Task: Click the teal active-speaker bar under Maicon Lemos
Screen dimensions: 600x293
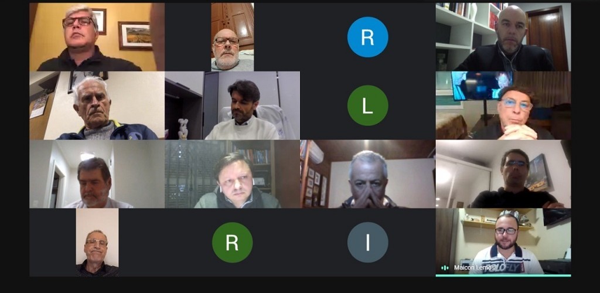Action: [x=503, y=275]
